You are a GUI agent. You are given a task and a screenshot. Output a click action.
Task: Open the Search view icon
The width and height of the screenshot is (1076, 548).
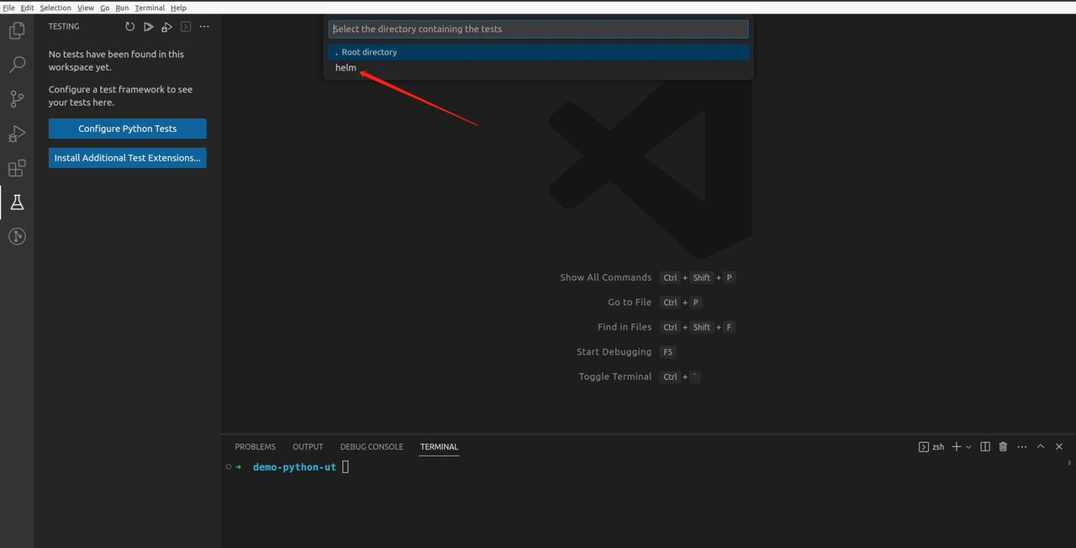click(x=17, y=65)
